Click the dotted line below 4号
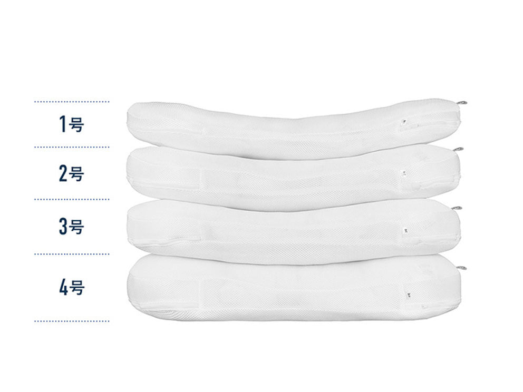523x392 pixels. click(72, 320)
